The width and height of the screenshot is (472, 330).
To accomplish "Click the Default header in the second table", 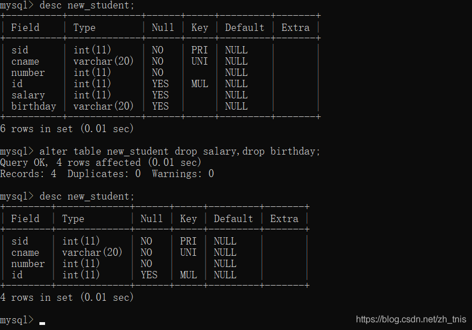I will 233,219.
